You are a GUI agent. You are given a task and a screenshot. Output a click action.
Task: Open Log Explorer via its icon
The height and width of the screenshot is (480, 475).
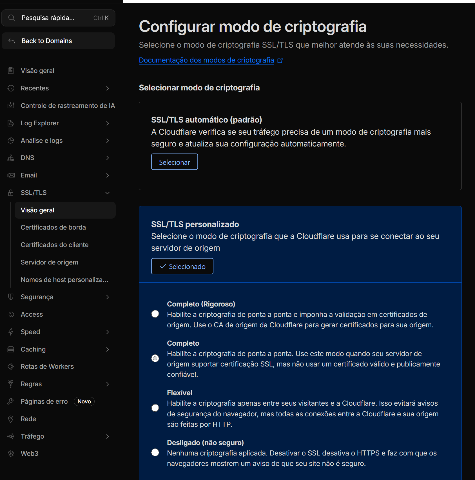[10, 123]
